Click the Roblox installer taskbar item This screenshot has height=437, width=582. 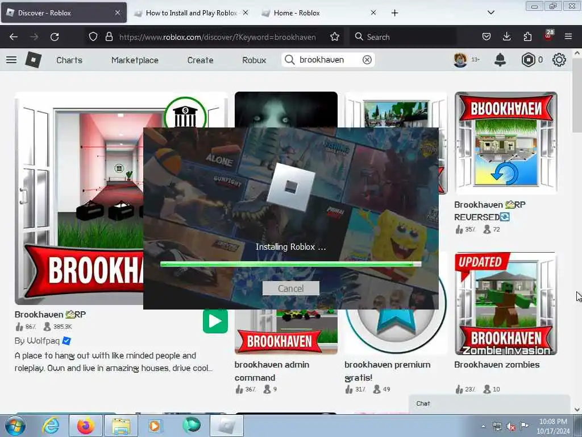click(x=226, y=426)
